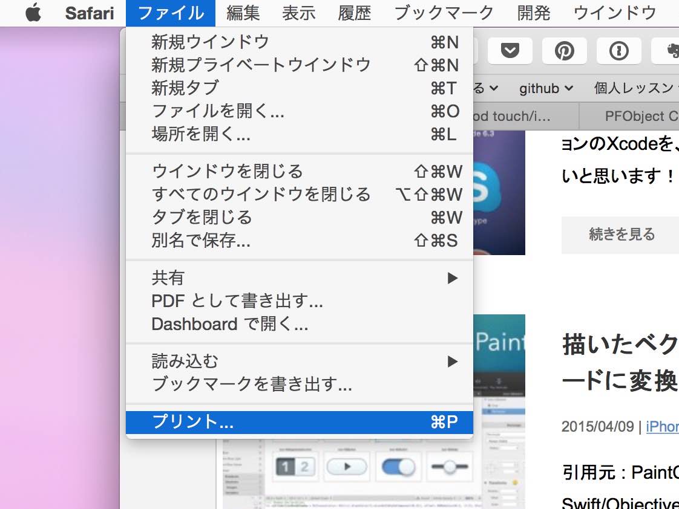Choose PDF として書き出す…
679x509 pixels.
(x=299, y=300)
